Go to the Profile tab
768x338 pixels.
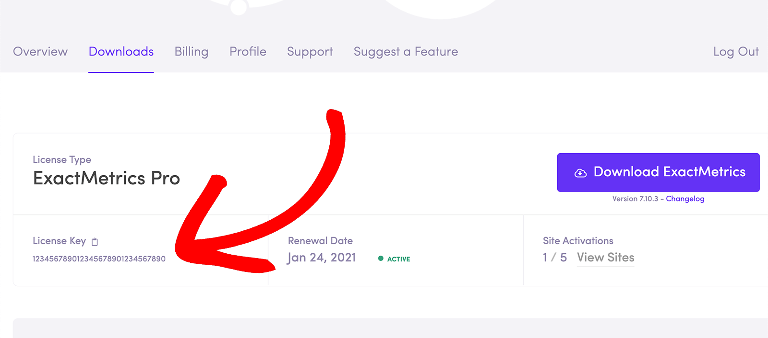click(248, 52)
